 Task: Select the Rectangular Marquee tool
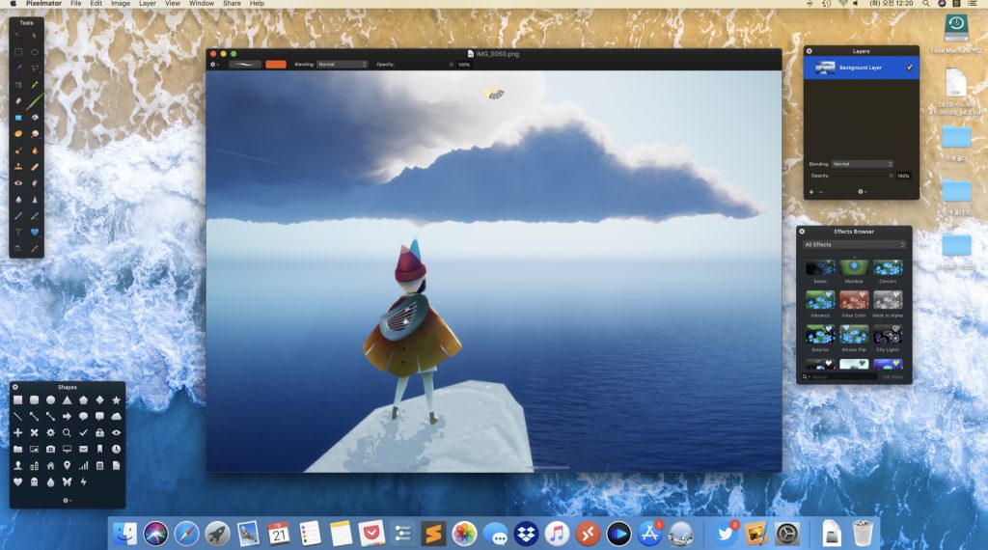[x=18, y=52]
